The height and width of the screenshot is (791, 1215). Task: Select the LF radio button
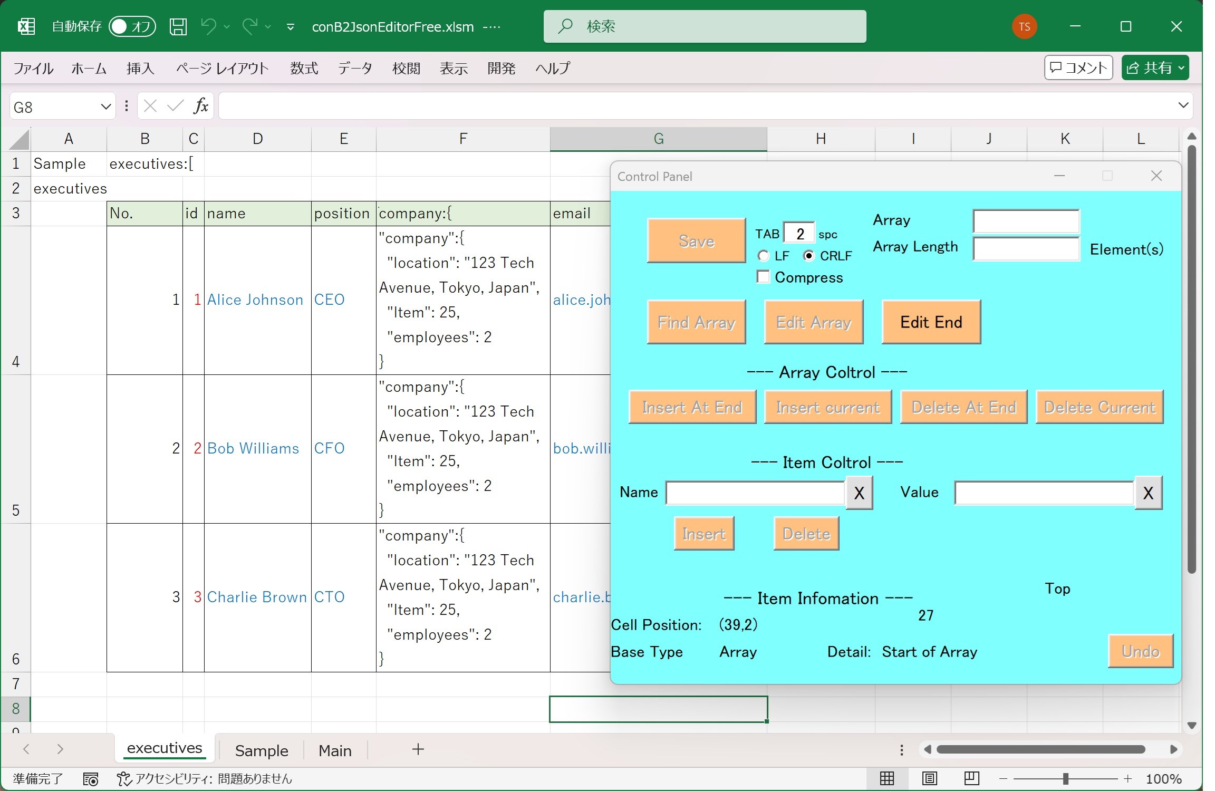click(763, 256)
